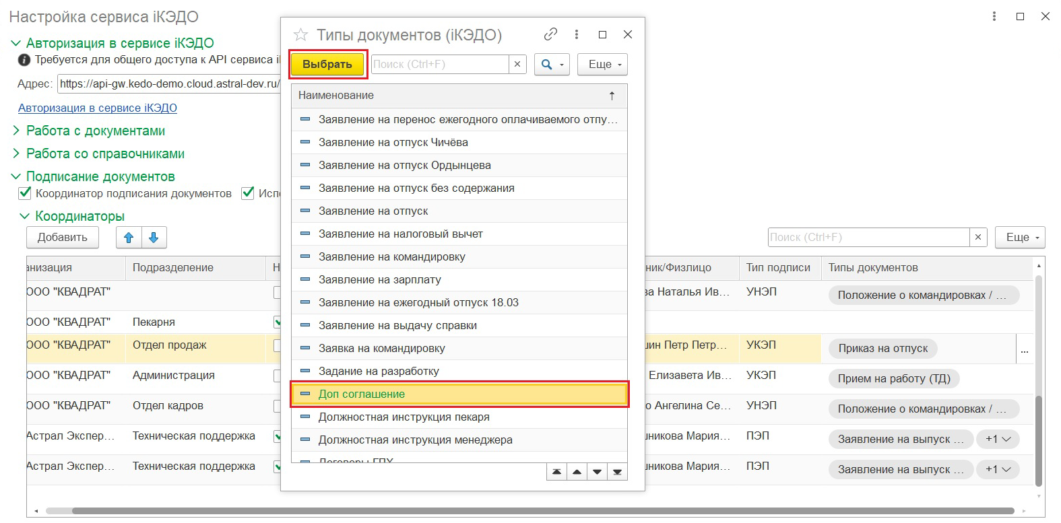The height and width of the screenshot is (523, 1061).
Task: Move coordinator down with the blue arrow
Action: (154, 238)
